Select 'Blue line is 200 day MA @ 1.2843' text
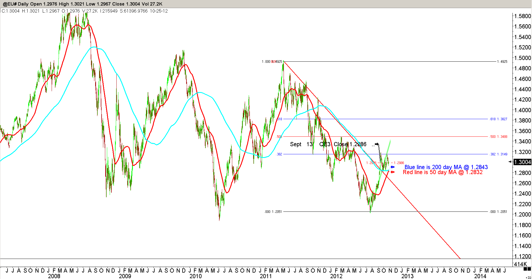Viewport: 532px width, 279px height. pyautogui.click(x=446, y=167)
